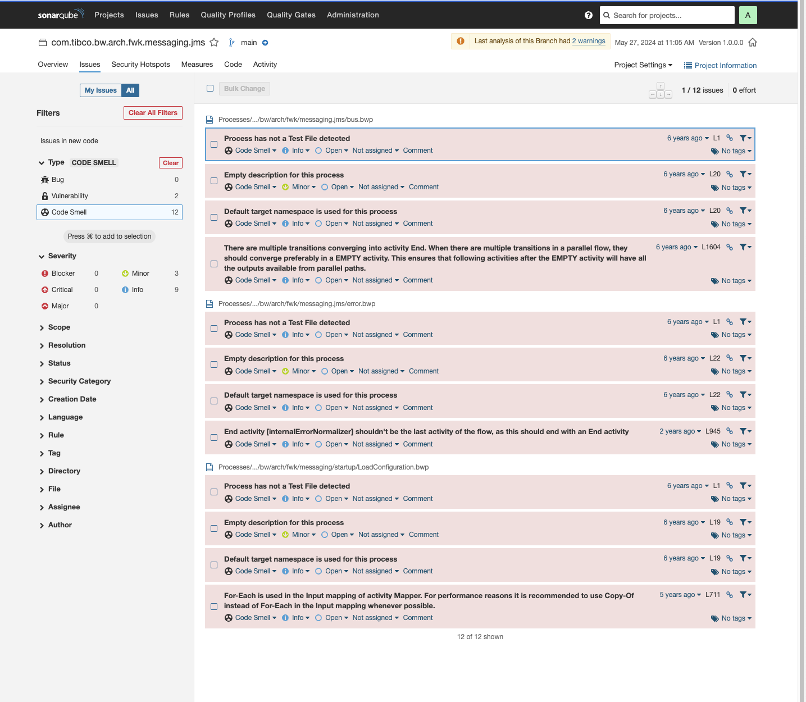Open the help question mark icon
Screen dimensions: 806x702
tap(589, 15)
